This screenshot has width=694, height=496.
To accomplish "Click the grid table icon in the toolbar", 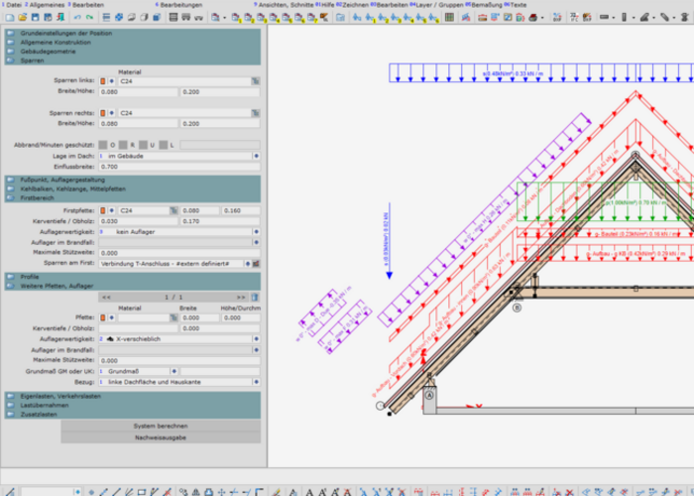I will click(x=449, y=17).
